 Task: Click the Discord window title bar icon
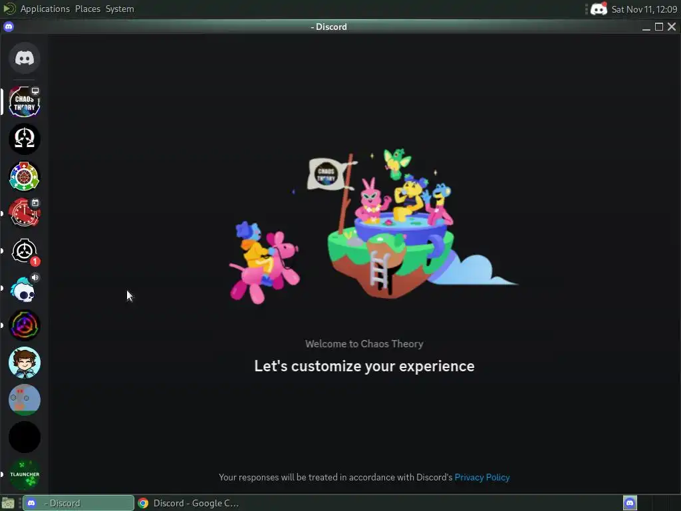pyautogui.click(x=9, y=27)
